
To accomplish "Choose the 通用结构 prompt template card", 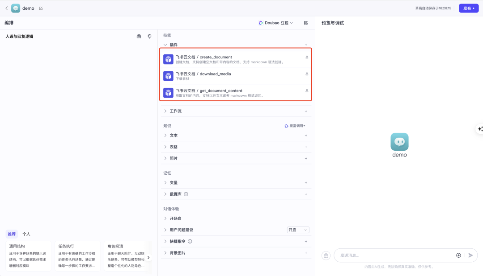I will click(28, 256).
